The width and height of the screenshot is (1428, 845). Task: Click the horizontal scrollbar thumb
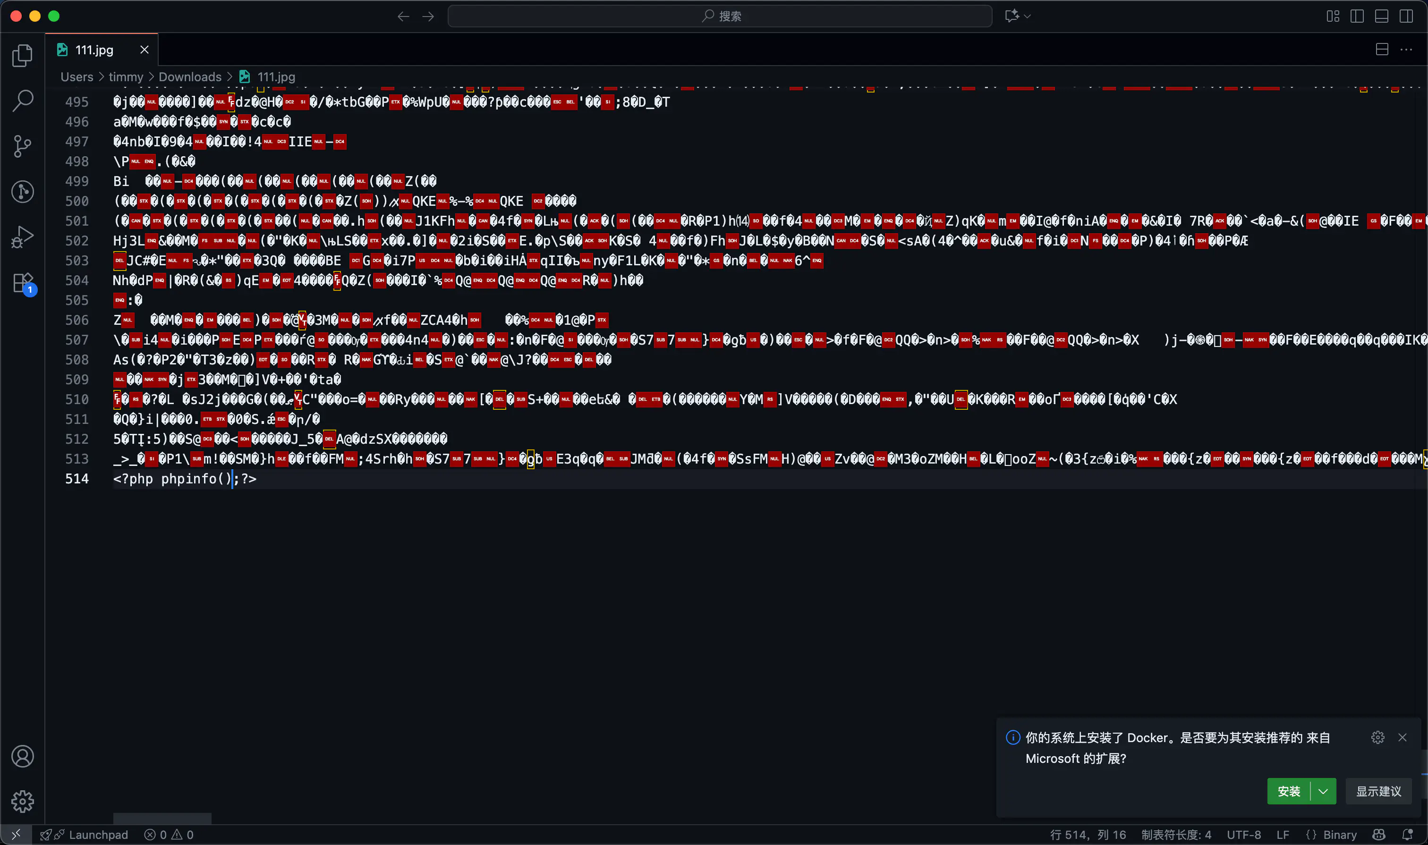coord(162,818)
